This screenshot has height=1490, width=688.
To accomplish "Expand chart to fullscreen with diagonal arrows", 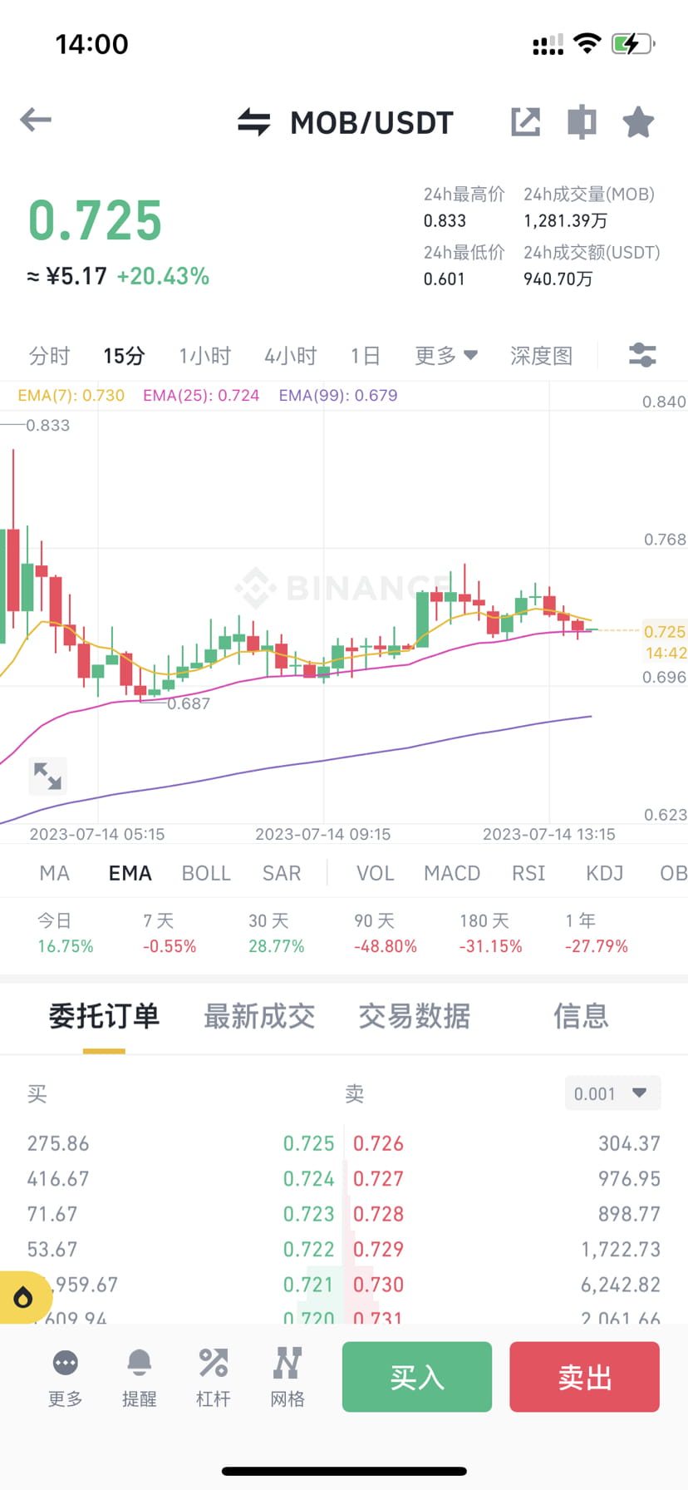I will pos(47,776).
